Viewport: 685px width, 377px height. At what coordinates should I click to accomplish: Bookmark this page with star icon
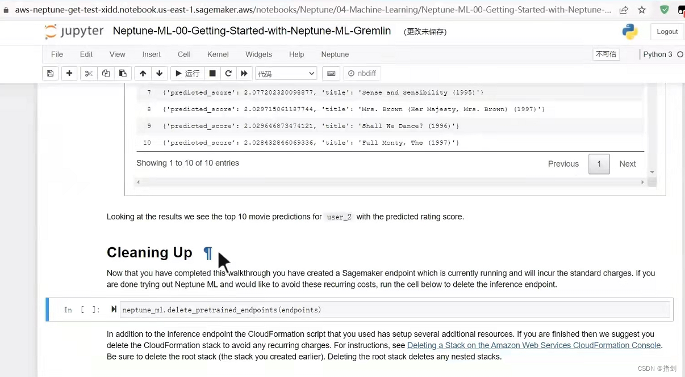pos(642,10)
